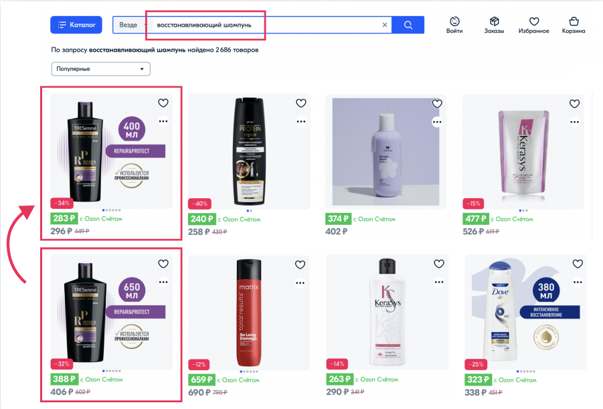Click the 402 ₽ regular price
This screenshot has height=409, width=603.
336,232
